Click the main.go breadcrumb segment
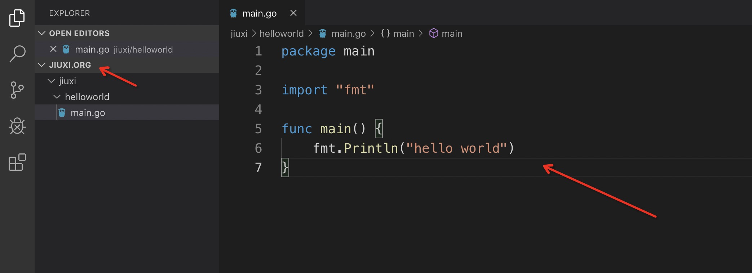 (x=349, y=33)
